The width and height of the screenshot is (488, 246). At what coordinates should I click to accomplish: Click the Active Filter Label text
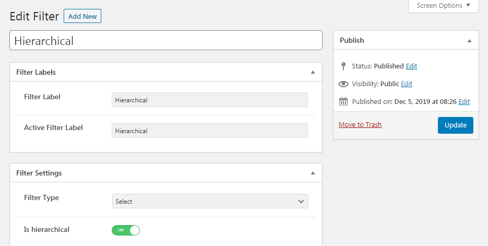coord(53,127)
